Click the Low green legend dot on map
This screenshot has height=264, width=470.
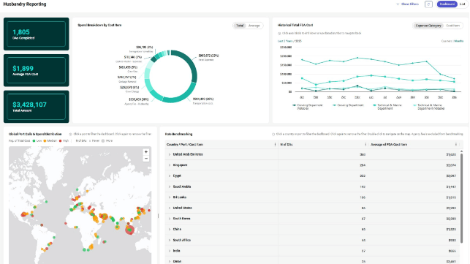click(x=34, y=140)
